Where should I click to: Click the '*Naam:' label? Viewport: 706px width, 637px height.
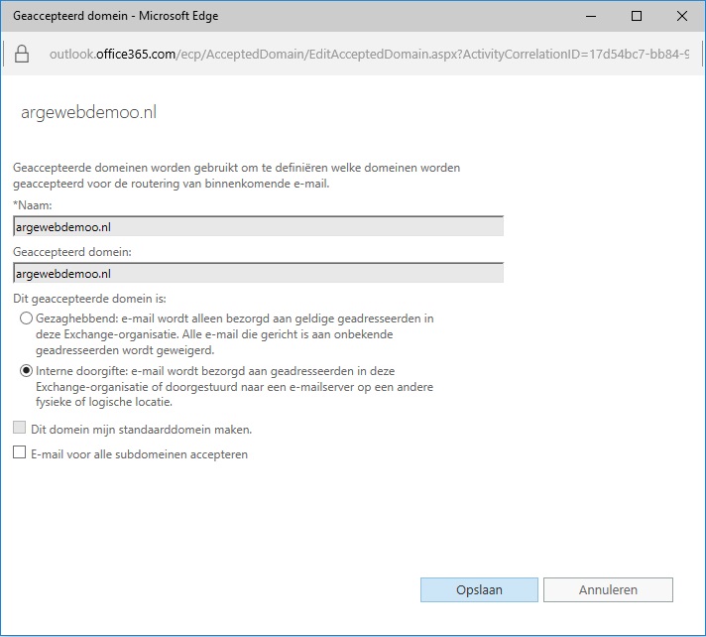click(33, 205)
